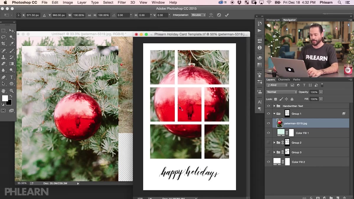Open the Layer menu
This screenshot has height=199, width=354.
(82, 2)
